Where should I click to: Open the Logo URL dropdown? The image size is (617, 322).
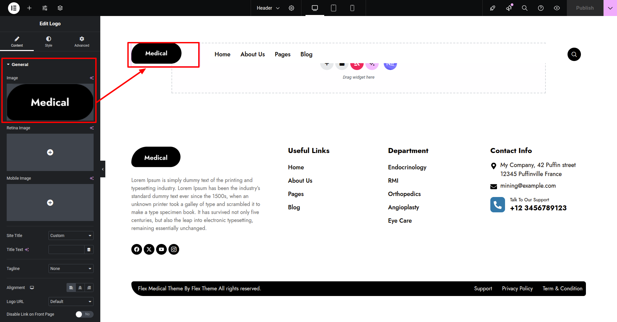[71, 302]
